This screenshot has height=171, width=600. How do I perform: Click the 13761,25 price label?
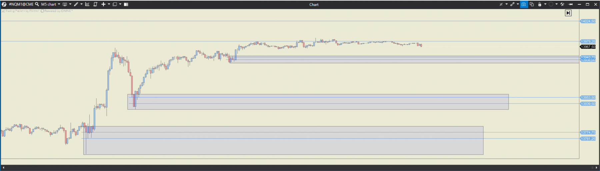pos(588,139)
